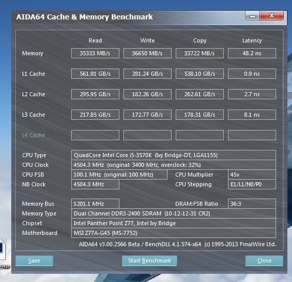Click the Memory row label
Viewport: 292px width, 282px height.
(33, 53)
